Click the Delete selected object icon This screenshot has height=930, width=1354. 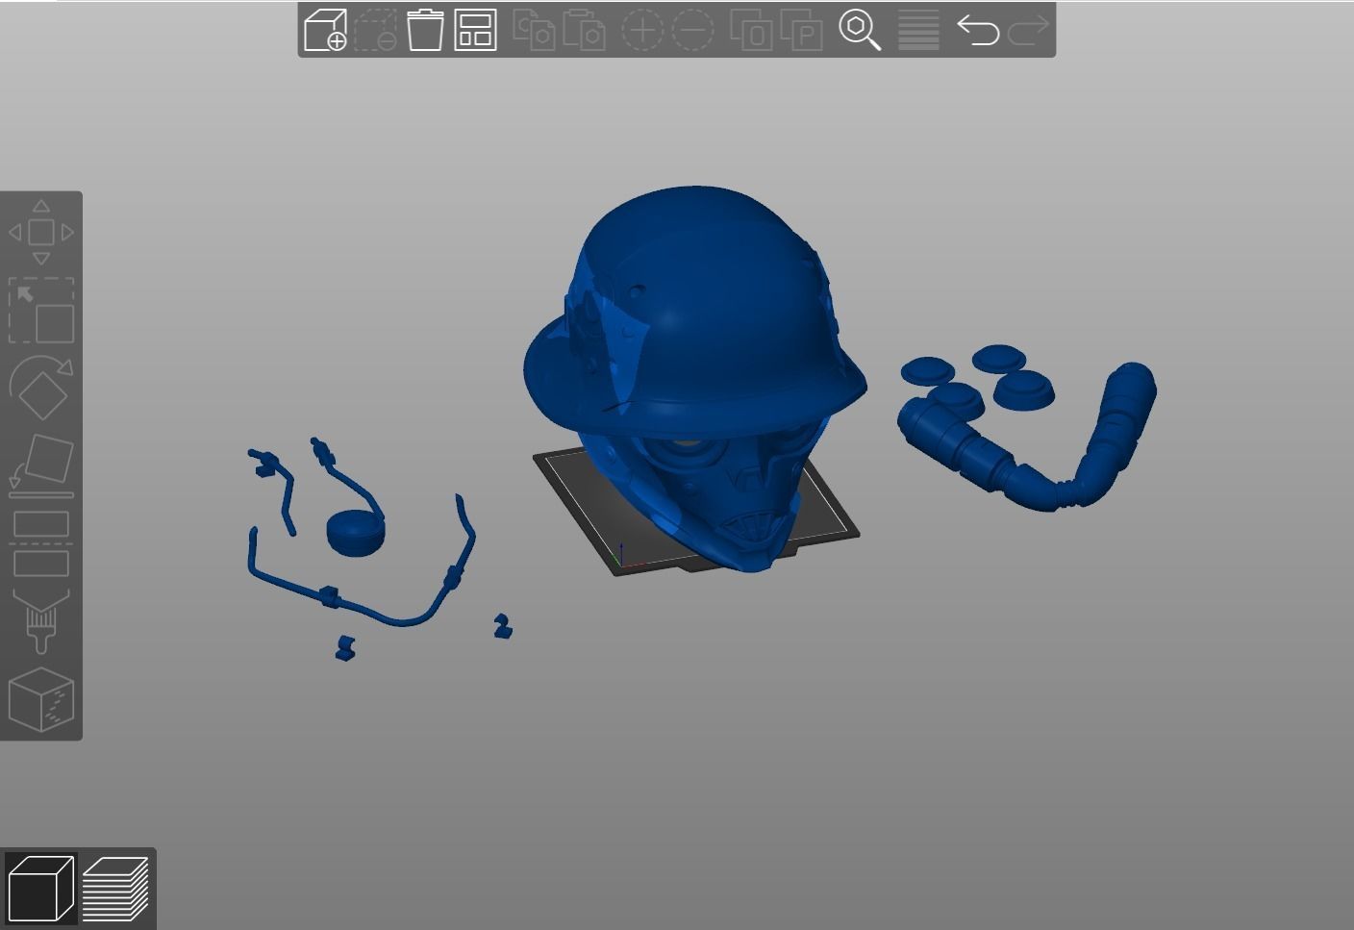pos(375,30)
